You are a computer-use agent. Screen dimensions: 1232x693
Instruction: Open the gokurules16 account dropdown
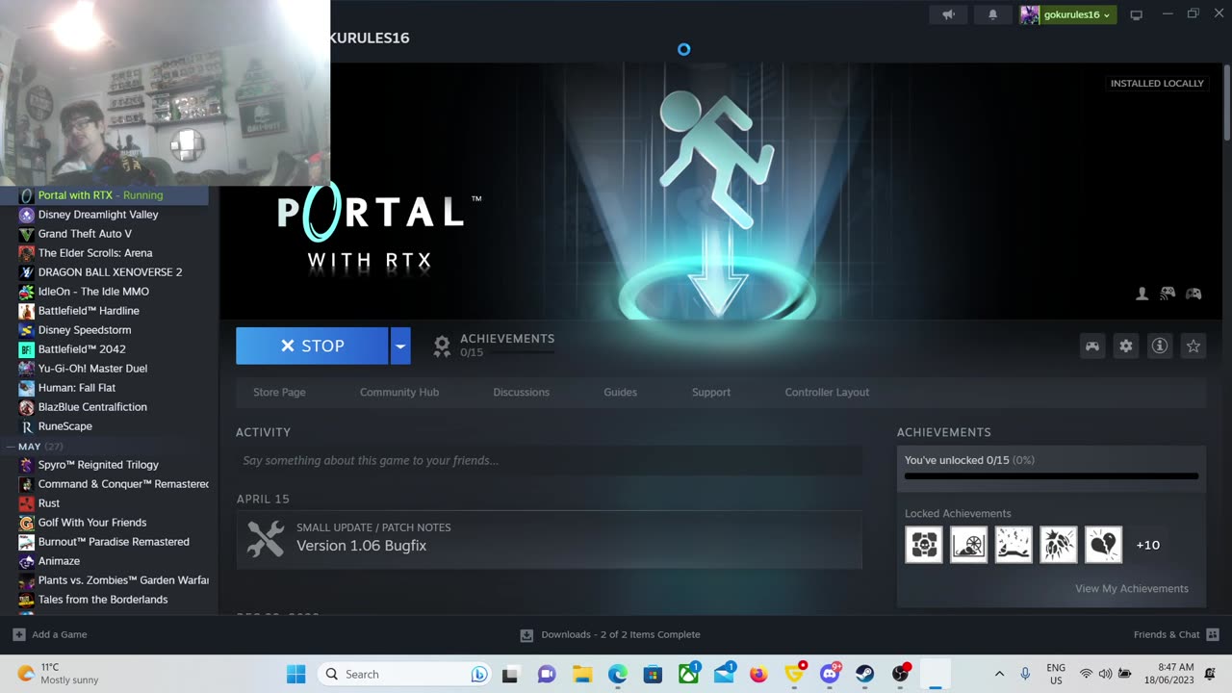point(1068,14)
